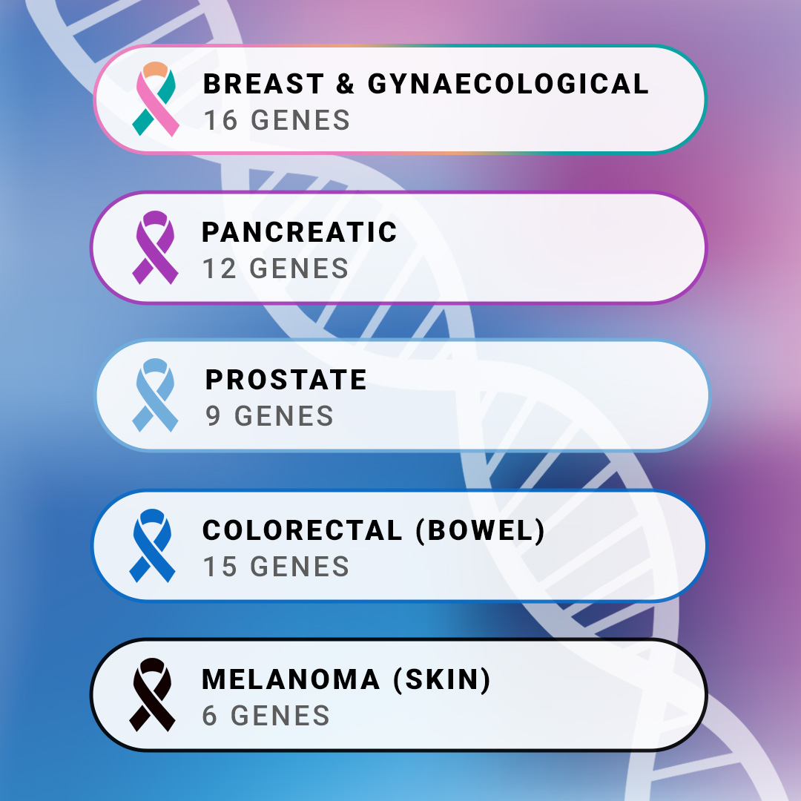Viewport: 801px width, 801px height.
Task: Click empty right area of Melanoma card
Action: tap(598, 694)
